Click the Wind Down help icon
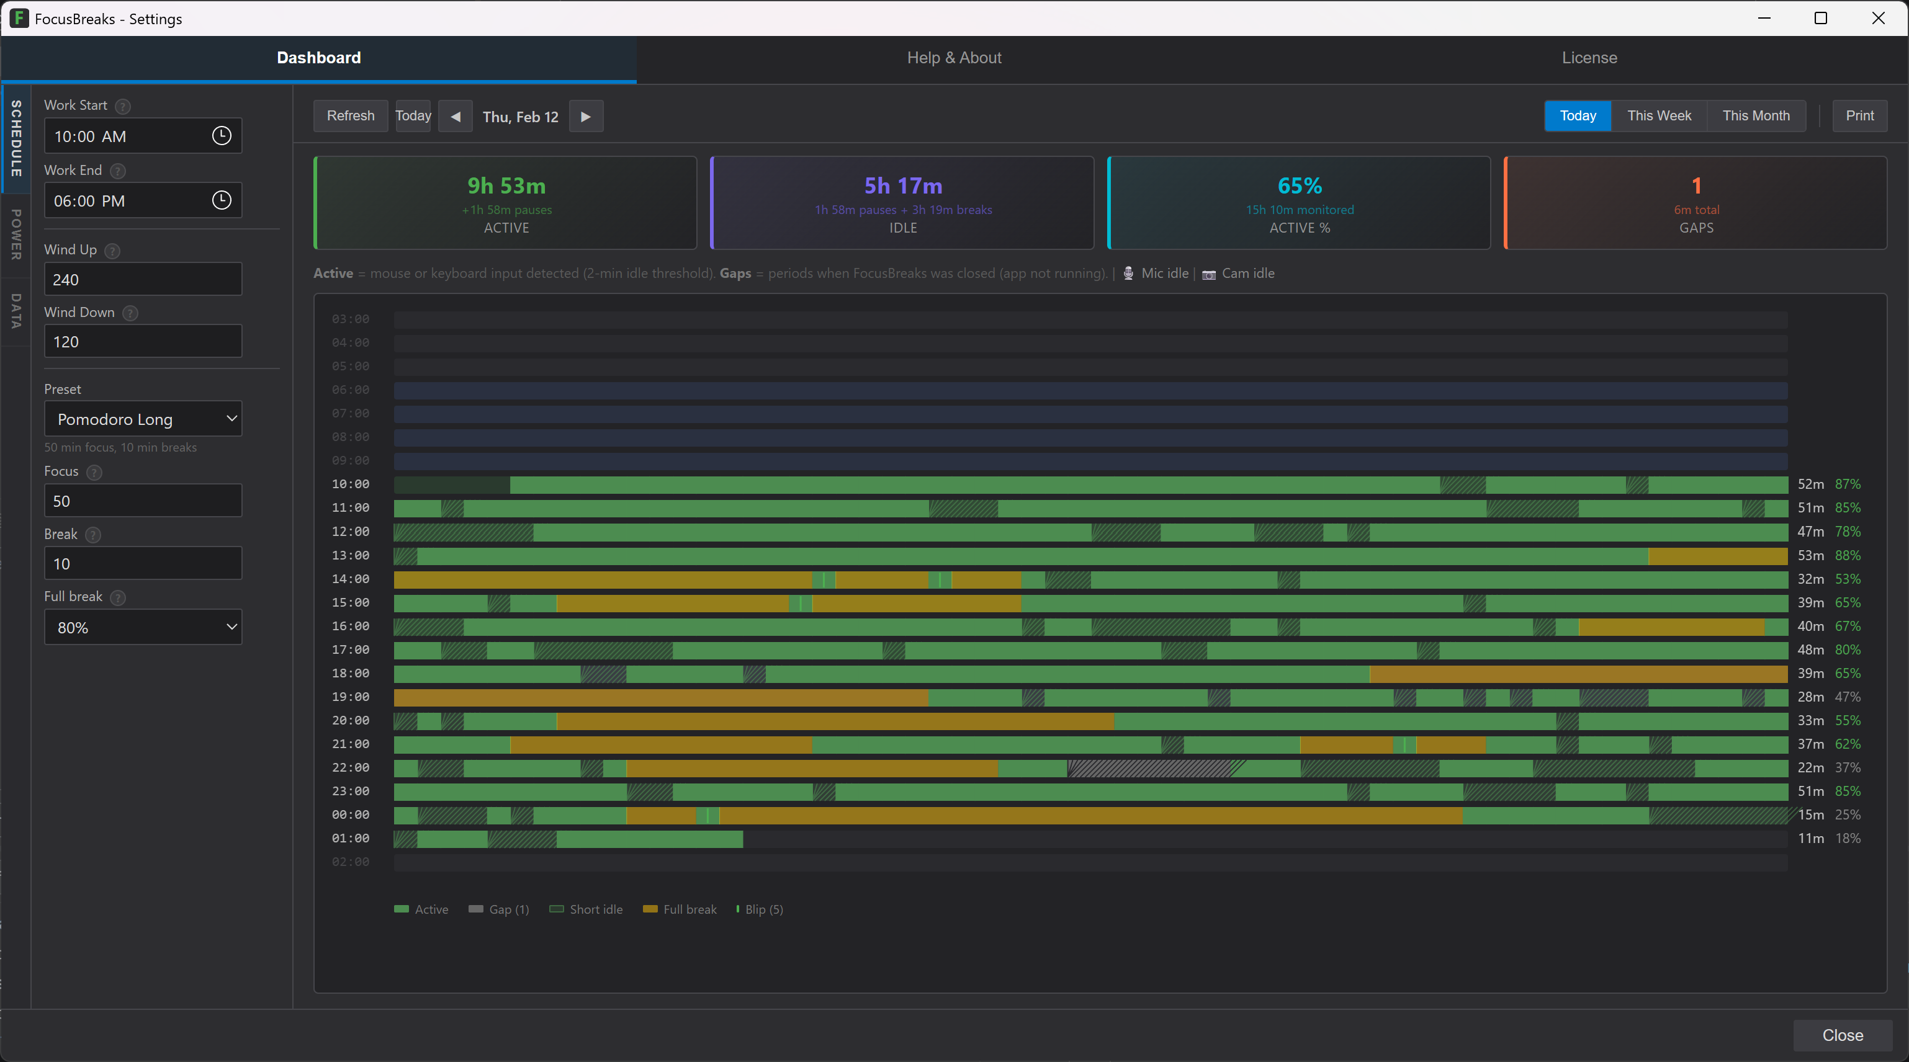 pos(129,313)
